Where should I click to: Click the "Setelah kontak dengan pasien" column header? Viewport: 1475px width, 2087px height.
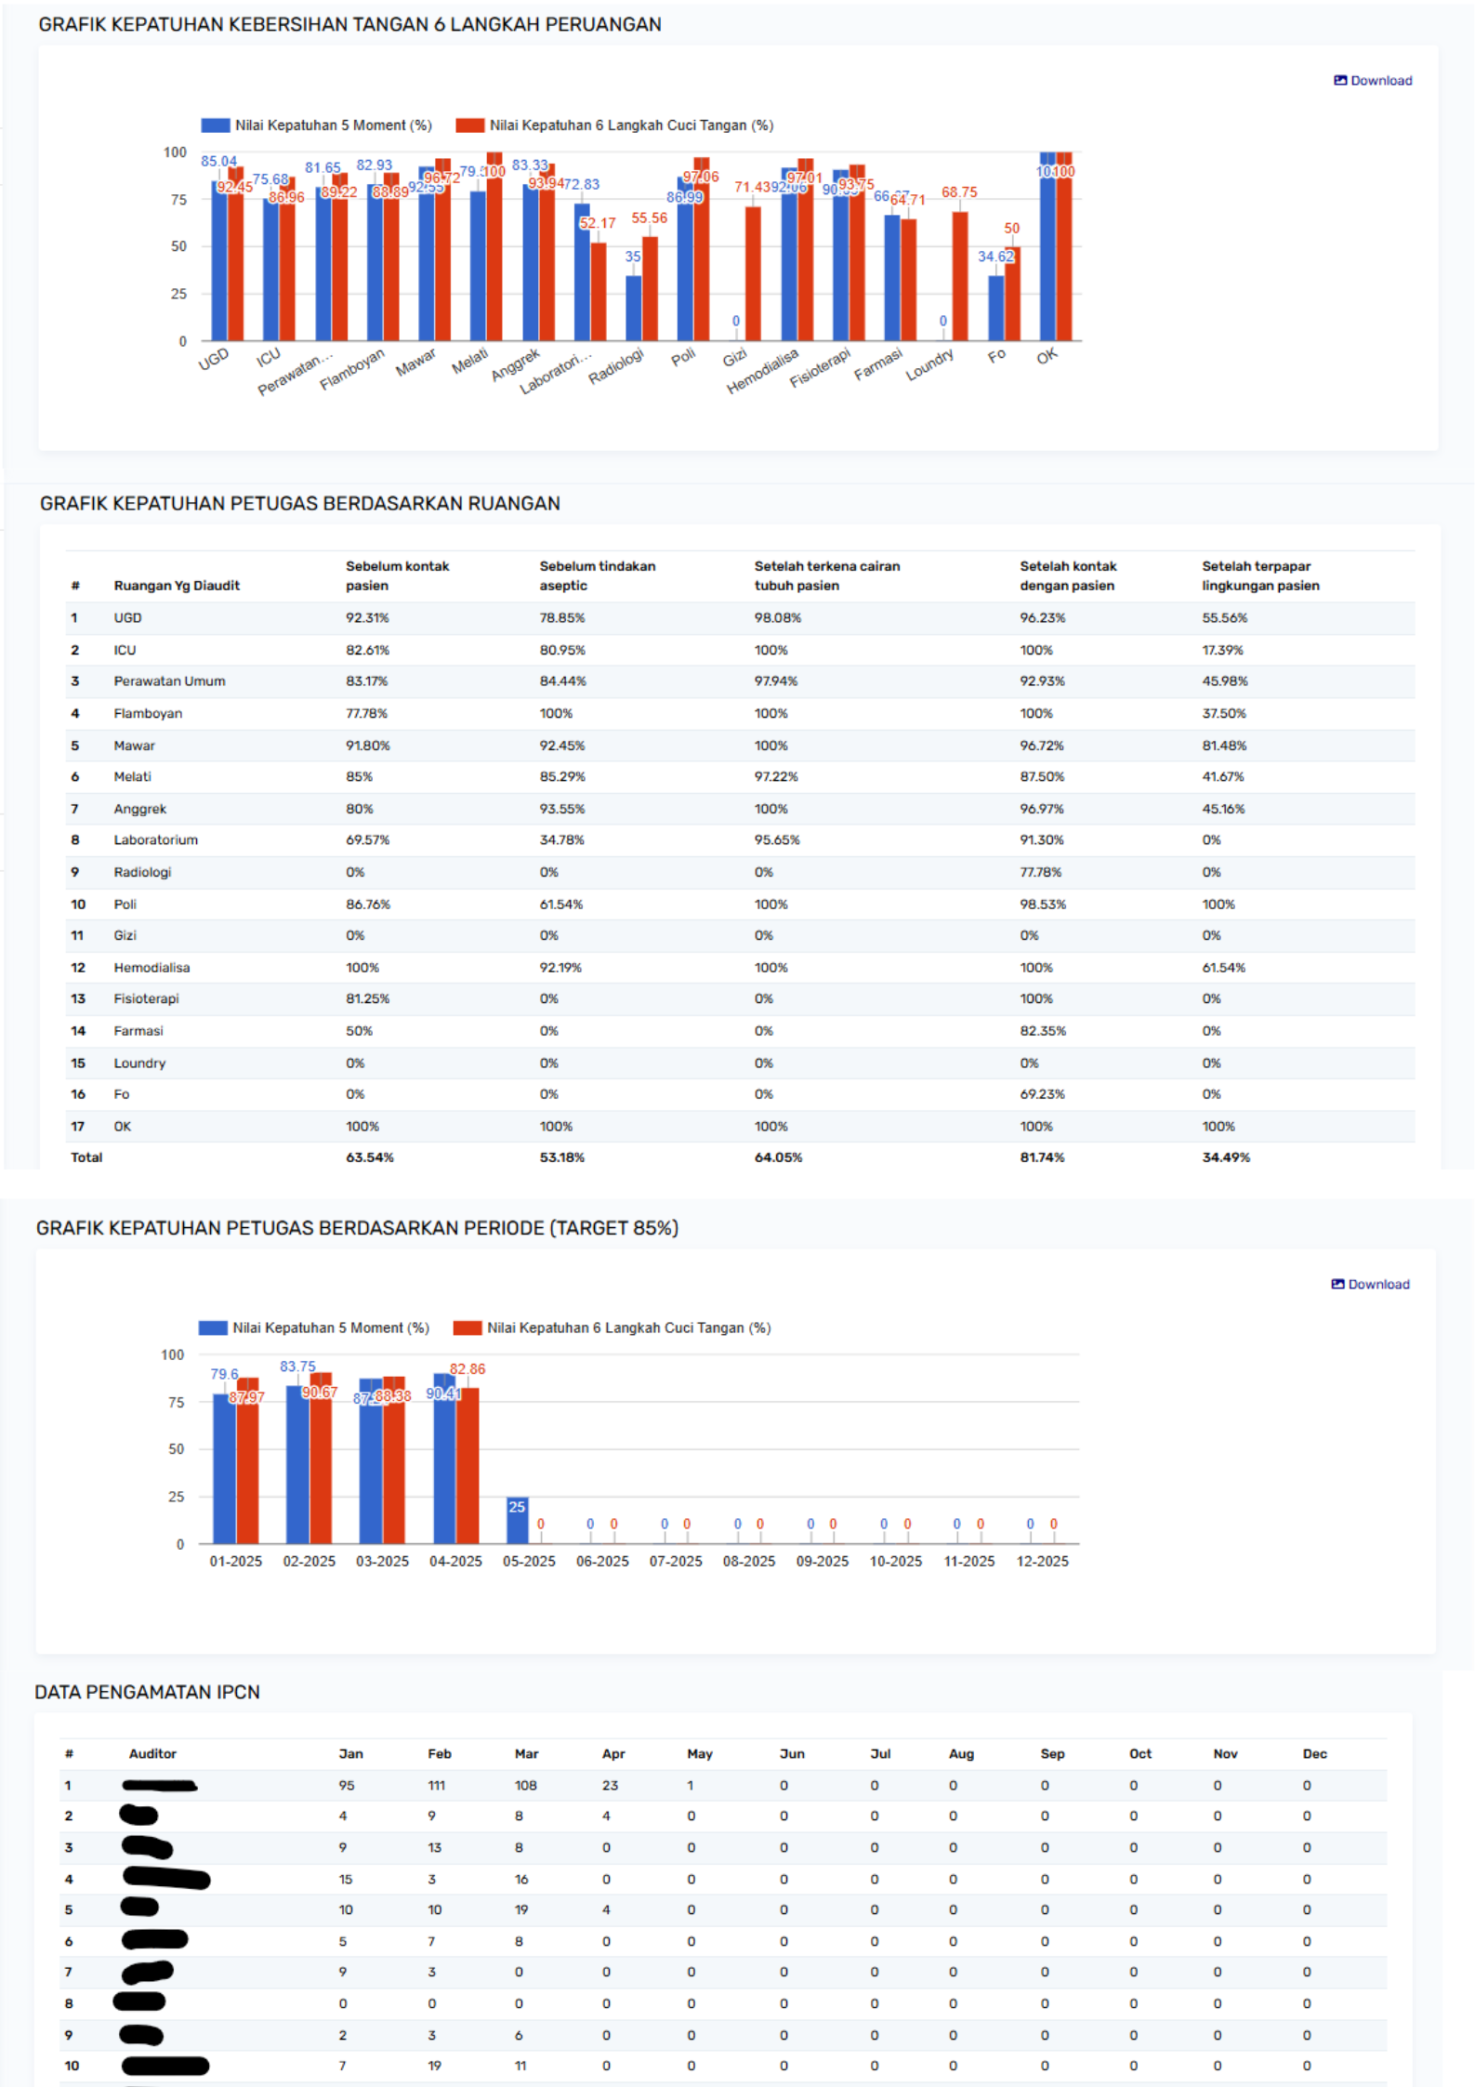(x=1067, y=575)
